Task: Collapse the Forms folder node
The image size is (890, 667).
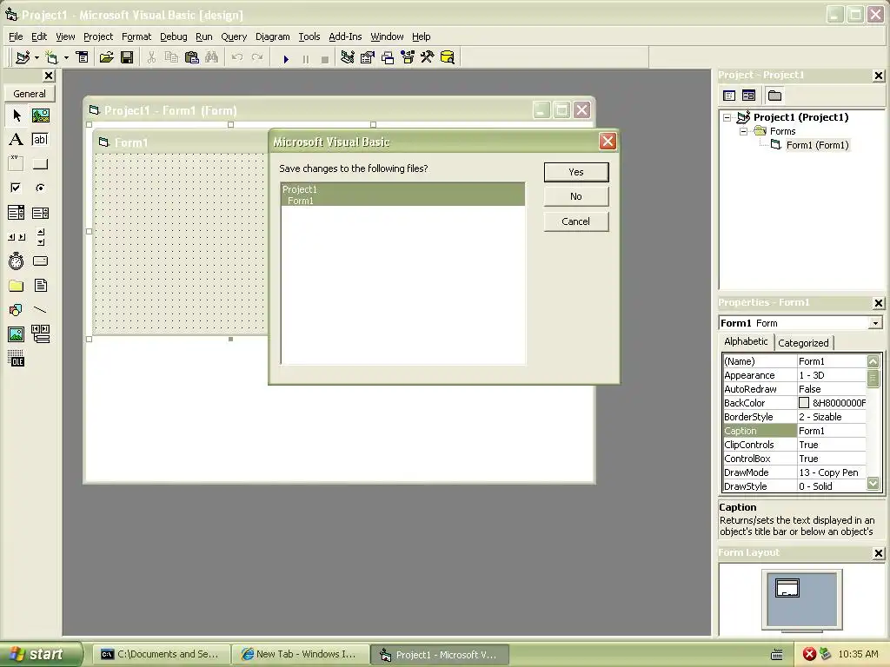Action: pyautogui.click(x=743, y=131)
